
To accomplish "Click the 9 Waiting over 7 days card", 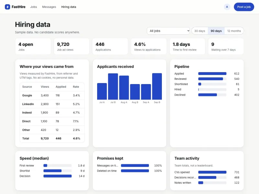I will [226, 46].
